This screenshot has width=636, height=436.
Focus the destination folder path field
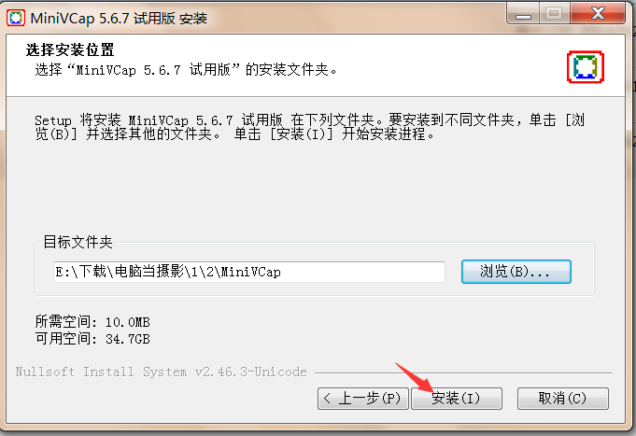click(x=249, y=272)
